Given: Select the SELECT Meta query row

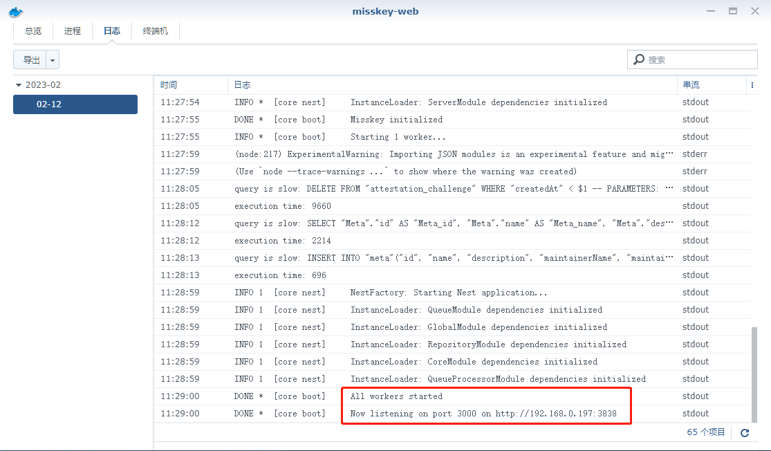Looking at the screenshot, I should 452,223.
